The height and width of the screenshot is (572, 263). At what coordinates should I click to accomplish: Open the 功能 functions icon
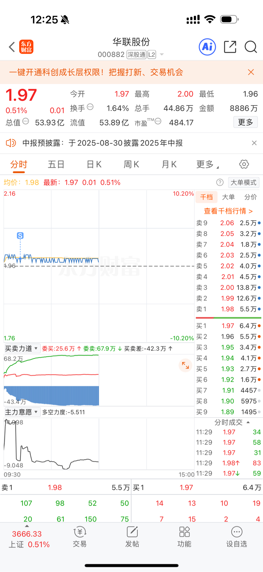coord(184,537)
